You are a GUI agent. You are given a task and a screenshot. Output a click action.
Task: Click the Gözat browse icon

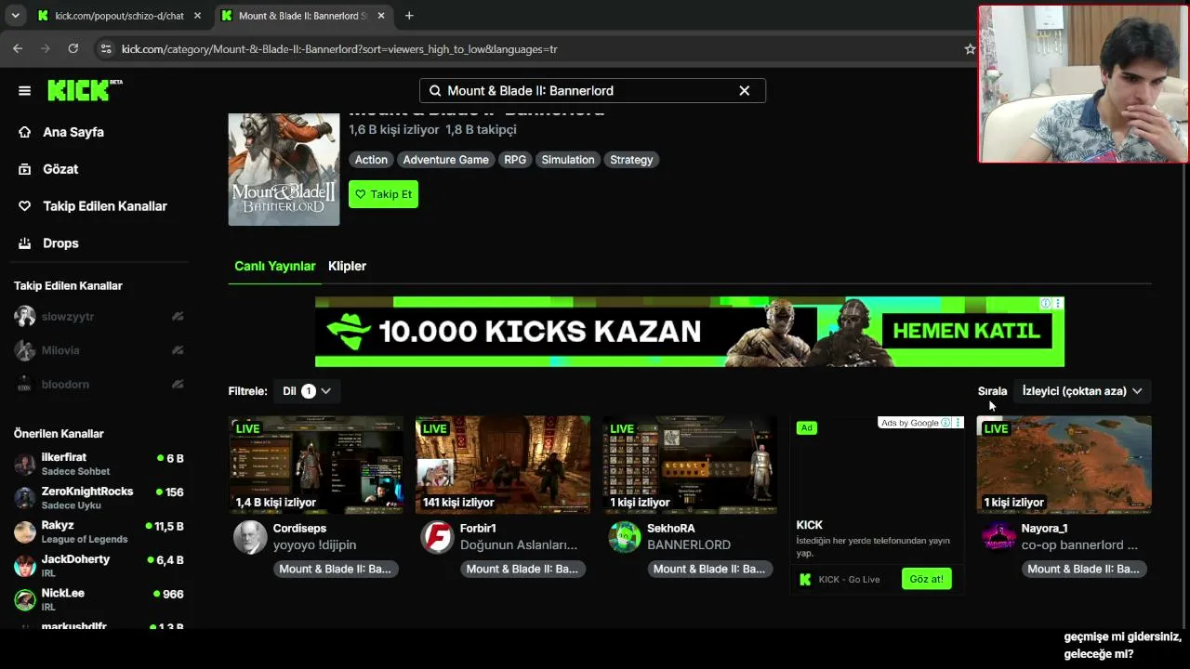[x=25, y=169]
